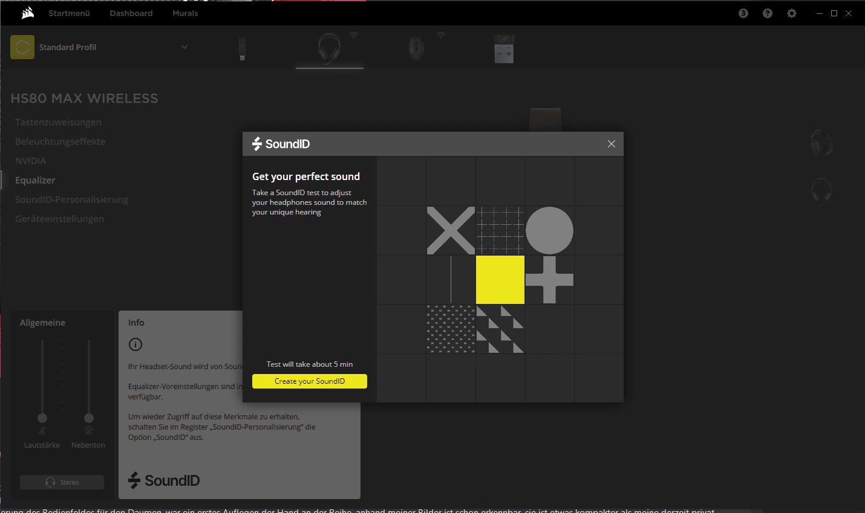Click Create your SoundID button
865x513 pixels.
click(x=310, y=381)
